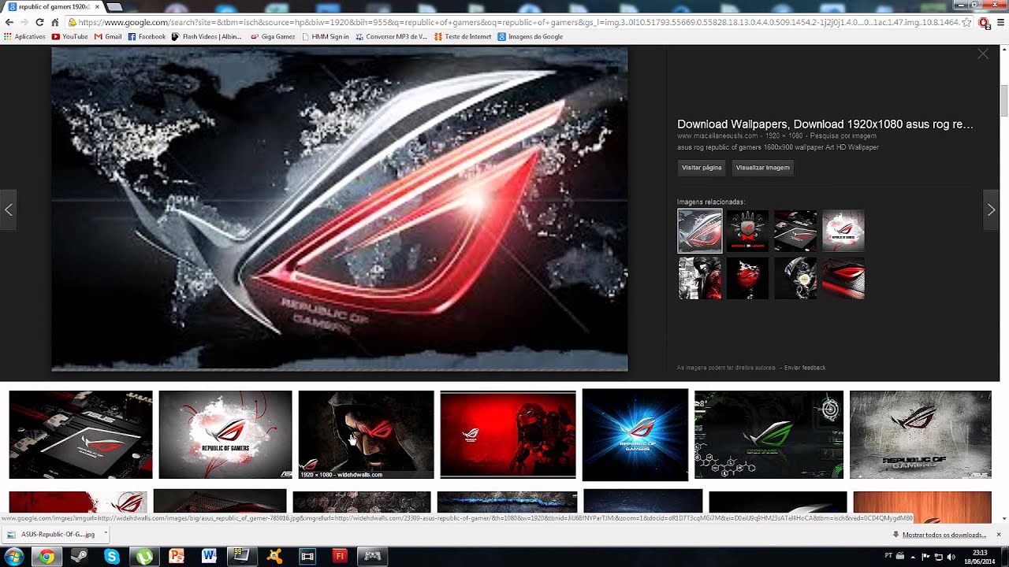The height and width of the screenshot is (567, 1009).
Task: Open Adobe Flash from the taskbar
Action: pyautogui.click(x=340, y=557)
